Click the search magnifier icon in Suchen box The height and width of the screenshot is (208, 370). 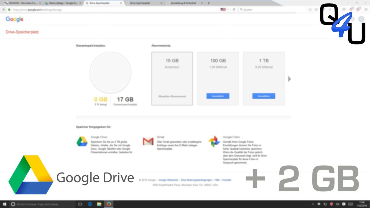(x=241, y=10)
